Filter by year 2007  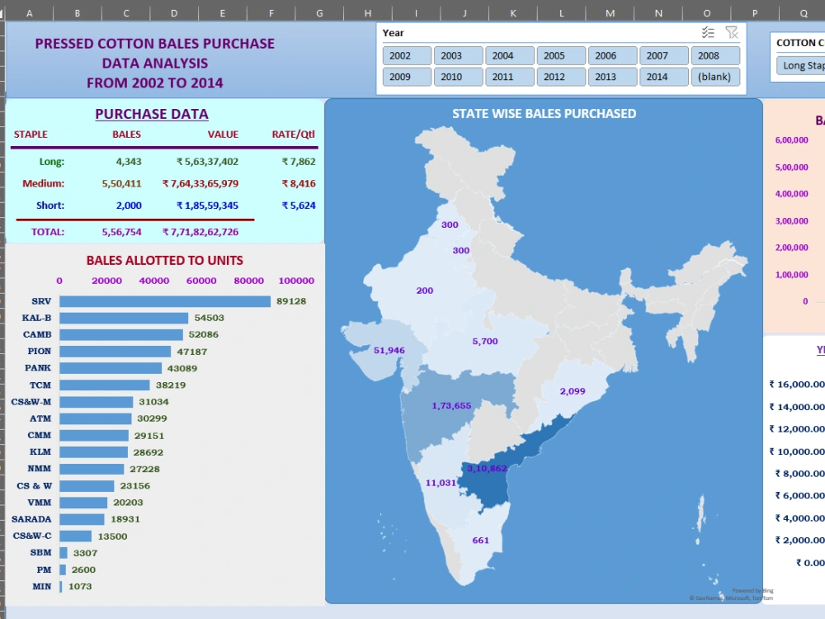664,55
